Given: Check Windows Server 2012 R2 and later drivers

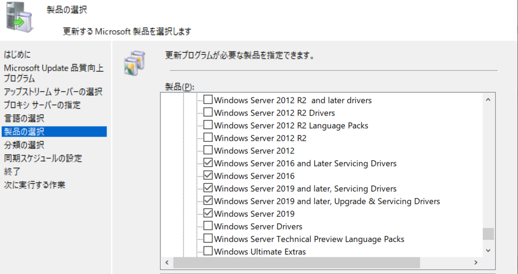Looking at the screenshot, I should click(208, 100).
